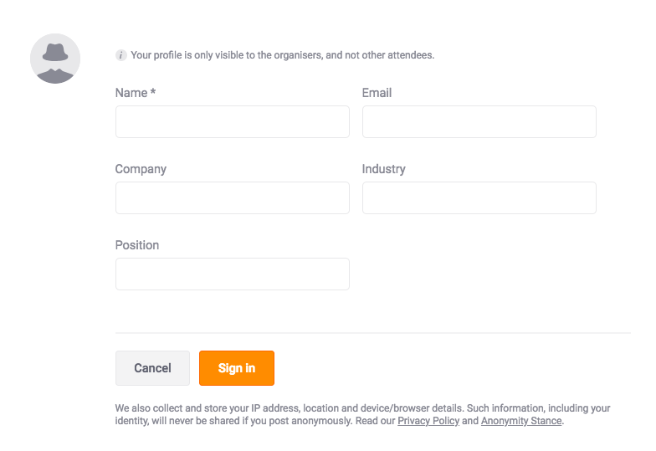Click the anonymous avatar profile picture
Image resolution: width=656 pixels, height=451 pixels.
tap(55, 59)
